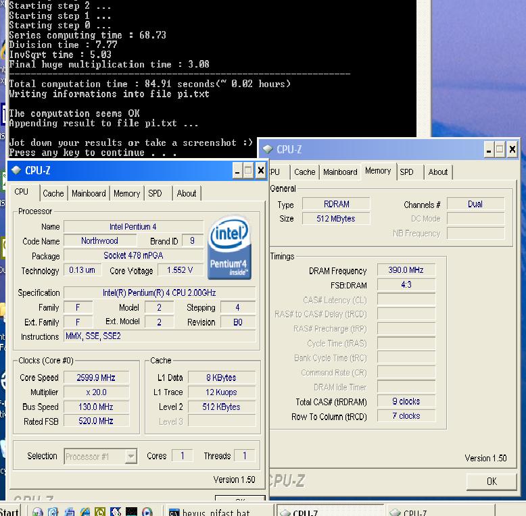Screen dimensions: 526x516
Task: Minimize the CPU-Z window showing the Memory tab
Action: click(489, 150)
